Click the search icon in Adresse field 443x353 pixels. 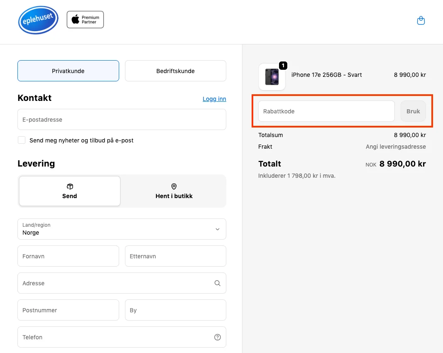click(217, 283)
